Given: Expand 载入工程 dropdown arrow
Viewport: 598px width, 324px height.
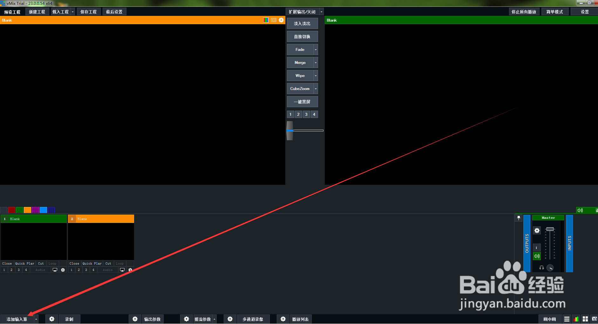Looking at the screenshot, I should [x=73, y=12].
